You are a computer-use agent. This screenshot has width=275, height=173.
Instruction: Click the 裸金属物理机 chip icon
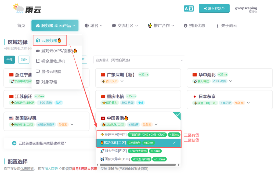[x=38, y=61]
